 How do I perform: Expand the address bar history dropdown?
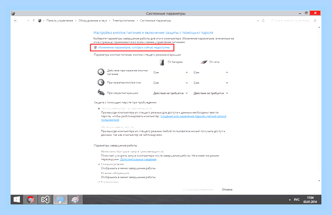(258, 21)
